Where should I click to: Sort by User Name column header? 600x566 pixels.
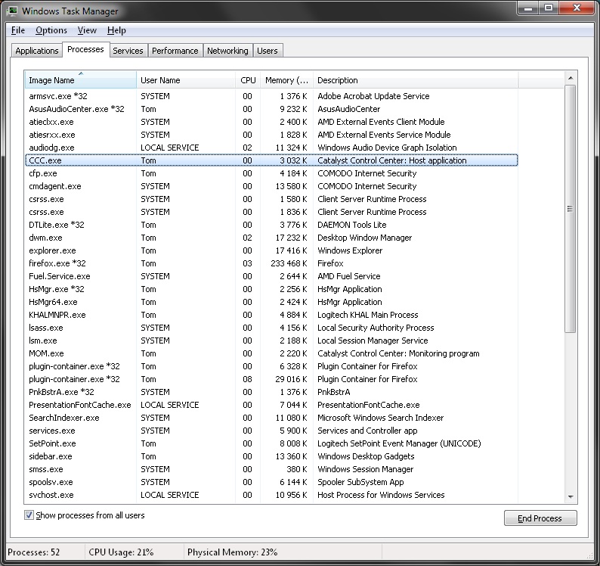point(186,80)
